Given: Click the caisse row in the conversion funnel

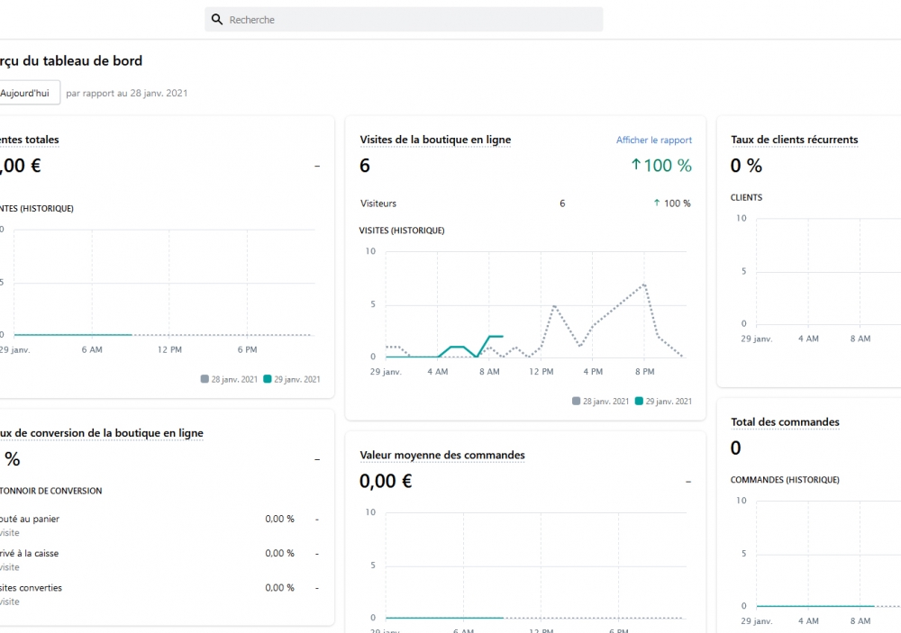Looking at the screenshot, I should tap(32, 554).
